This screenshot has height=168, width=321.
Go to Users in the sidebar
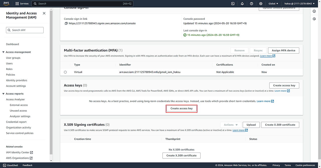point(9,63)
